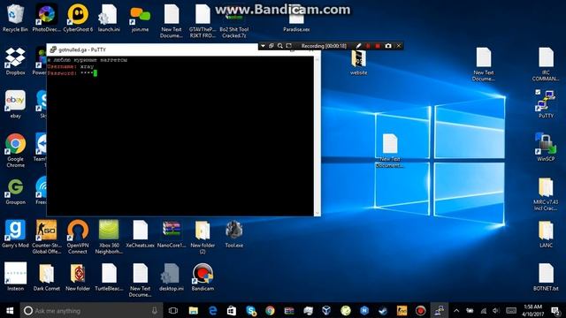Image resolution: width=566 pixels, height=318 pixels.
Task: Select the NanoCore archive icon
Action: tap(172, 233)
